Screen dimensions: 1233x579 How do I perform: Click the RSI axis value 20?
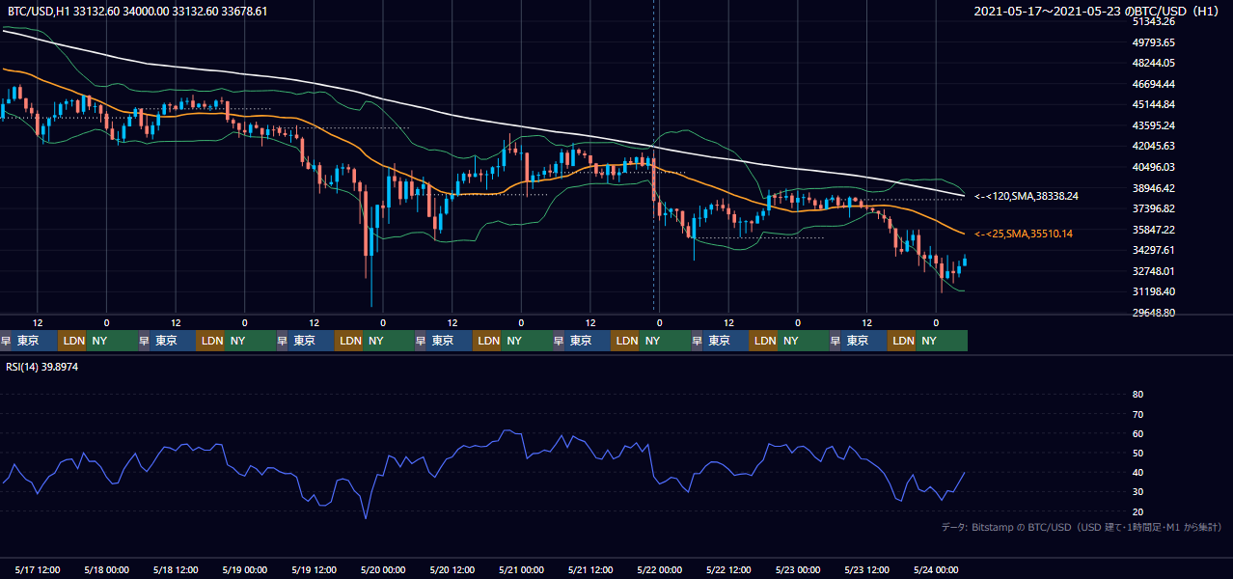(x=1137, y=511)
